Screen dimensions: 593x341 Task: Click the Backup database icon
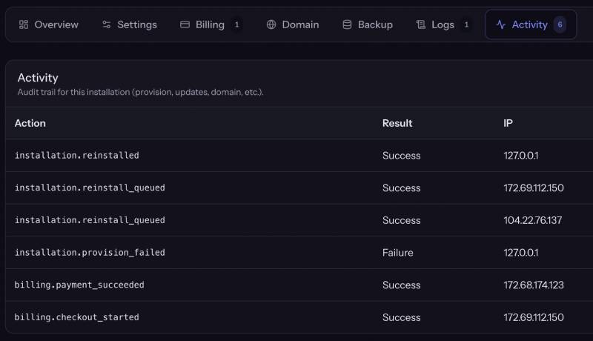pos(347,24)
